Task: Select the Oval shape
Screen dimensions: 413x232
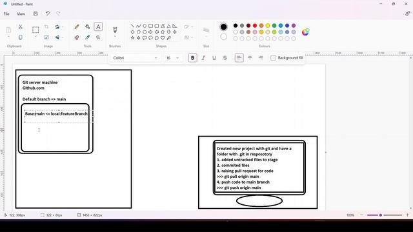Action: (145, 26)
